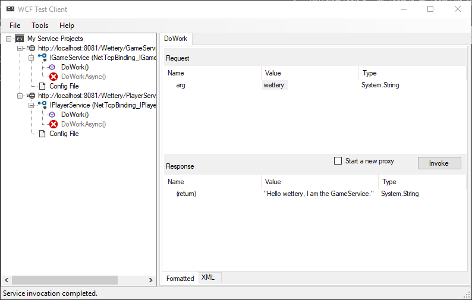
Task: Click the IPlayerService contract endpoint icon
Action: [42, 105]
